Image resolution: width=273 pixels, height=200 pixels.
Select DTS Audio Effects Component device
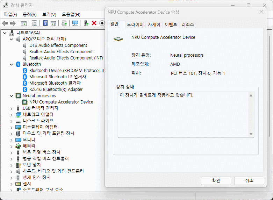point(58,45)
